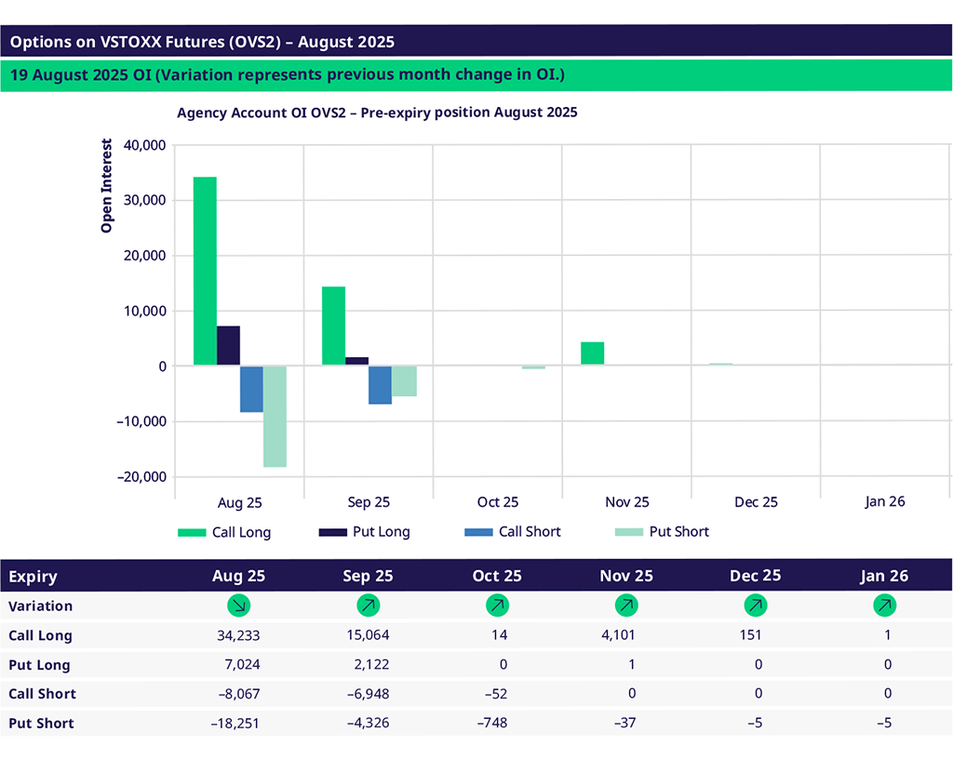The width and height of the screenshot is (953, 759).
Task: Click the Aug 25 down-arrow variation icon
Action: point(239,606)
